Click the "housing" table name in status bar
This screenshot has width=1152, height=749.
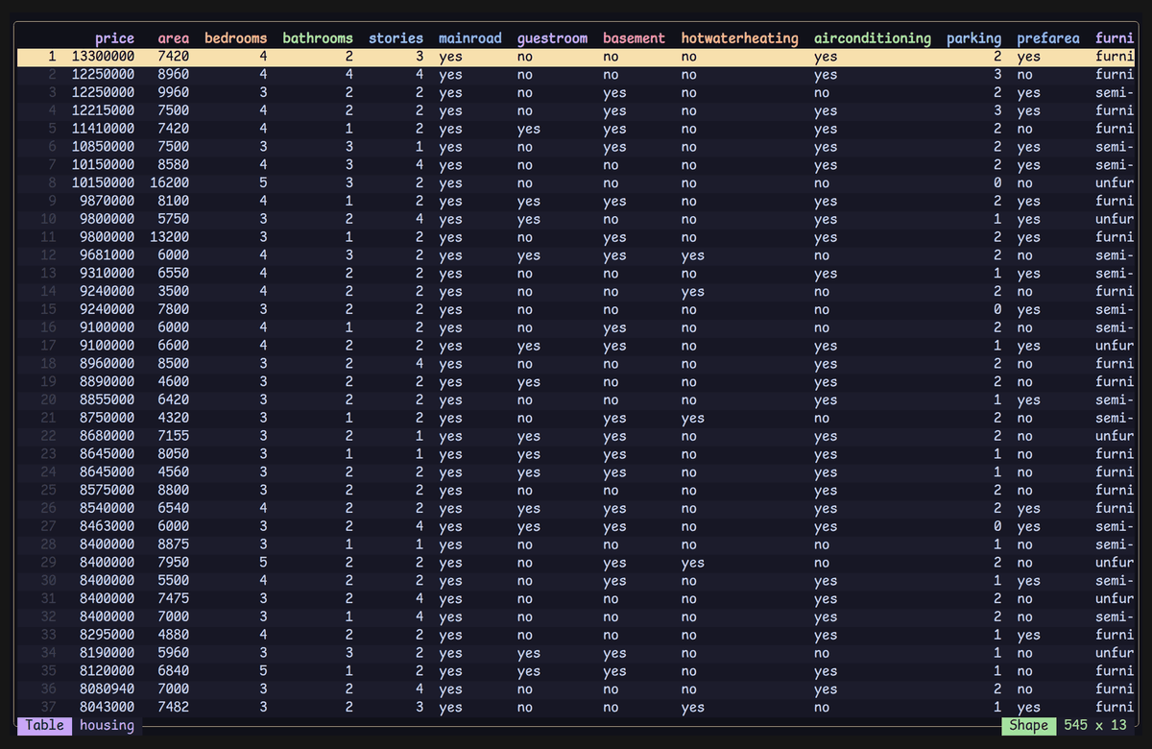[107, 725]
